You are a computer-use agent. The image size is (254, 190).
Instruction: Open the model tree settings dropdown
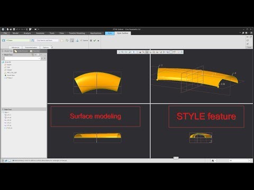[33, 55]
